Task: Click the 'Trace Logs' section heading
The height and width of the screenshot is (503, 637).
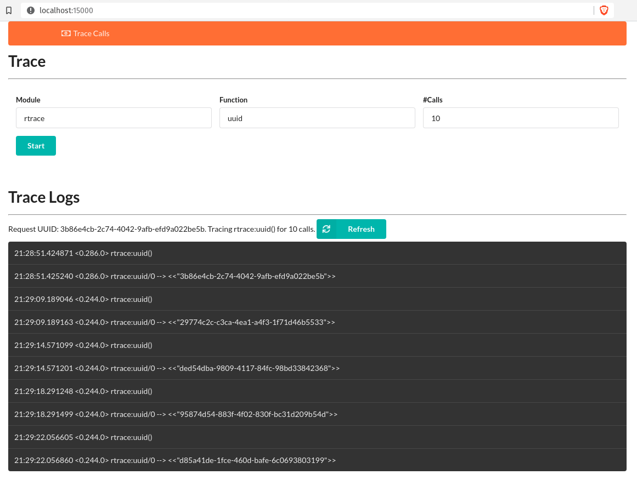Action: 44,197
